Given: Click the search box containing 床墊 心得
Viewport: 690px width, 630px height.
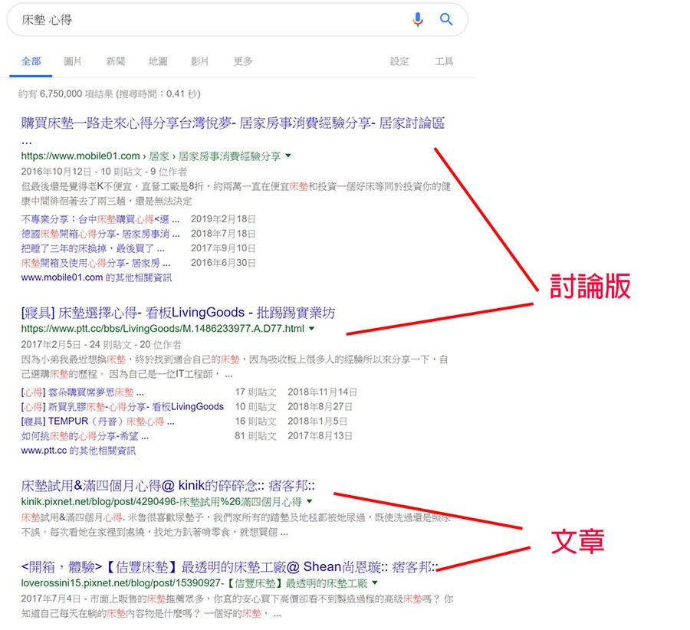Looking at the screenshot, I should pos(207,20).
